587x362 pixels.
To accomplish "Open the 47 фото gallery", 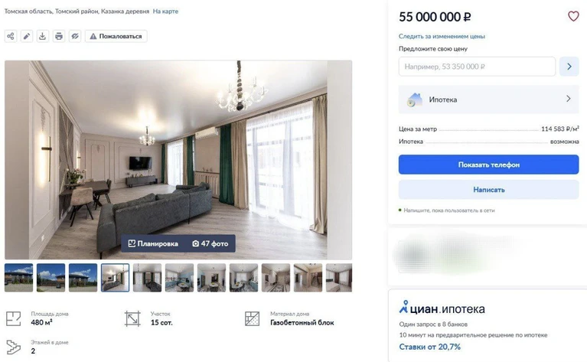I will 210,243.
